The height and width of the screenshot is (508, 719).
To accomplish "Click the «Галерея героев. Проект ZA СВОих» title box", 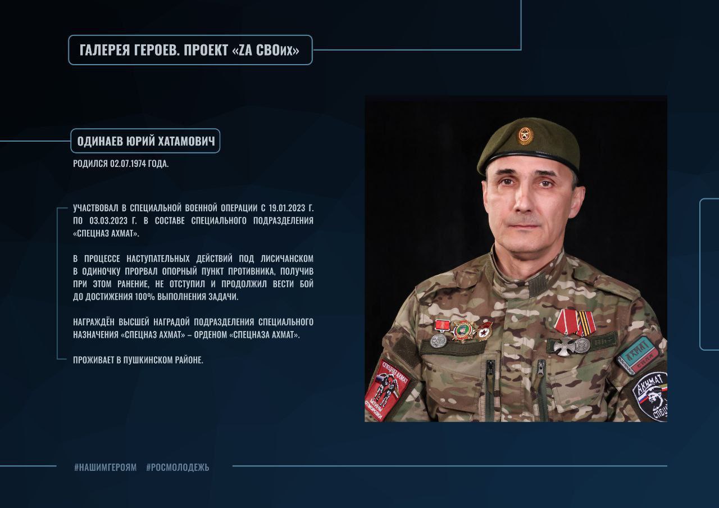I will coord(190,50).
